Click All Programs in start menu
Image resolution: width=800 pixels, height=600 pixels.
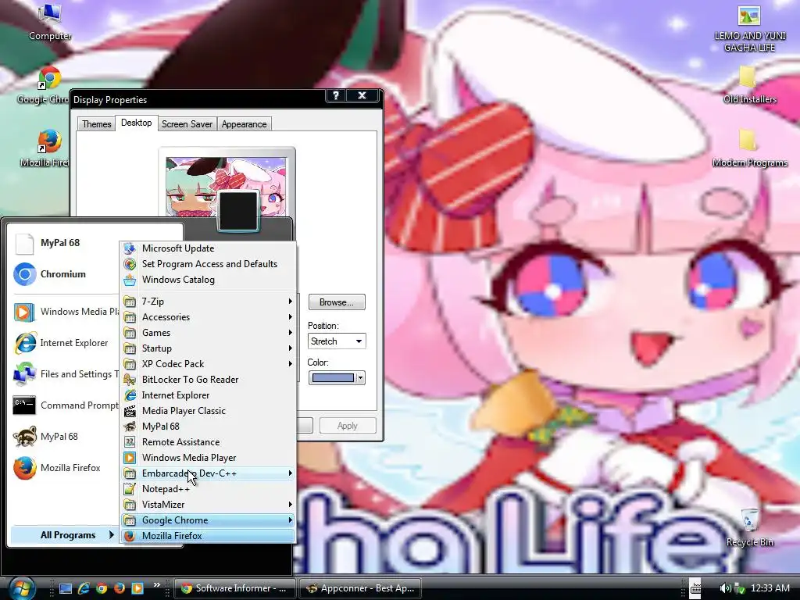[65, 535]
